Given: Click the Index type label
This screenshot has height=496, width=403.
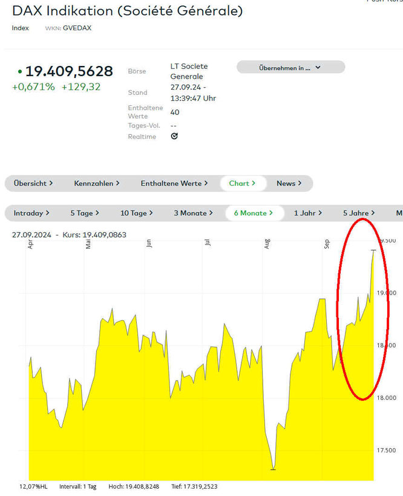Looking at the screenshot, I should pyautogui.click(x=20, y=28).
